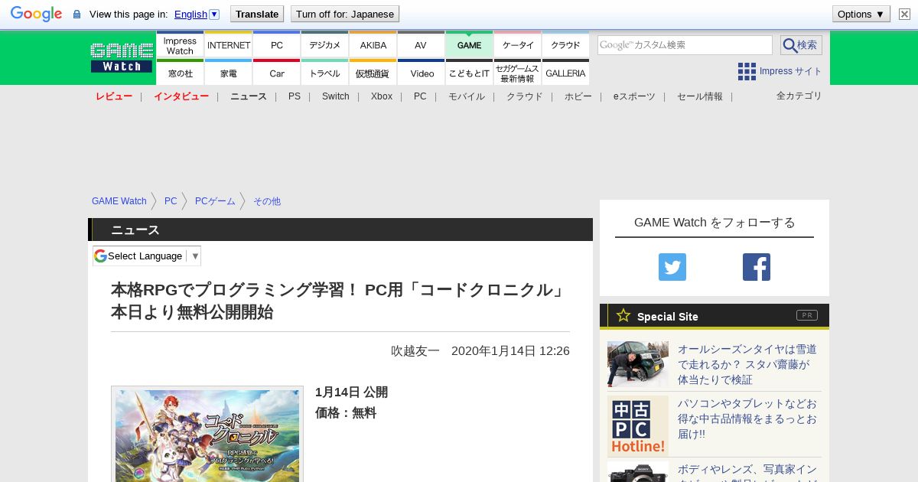Screen dimensions: 918x482
Task: Focus the Google custom search field
Action: (x=685, y=45)
